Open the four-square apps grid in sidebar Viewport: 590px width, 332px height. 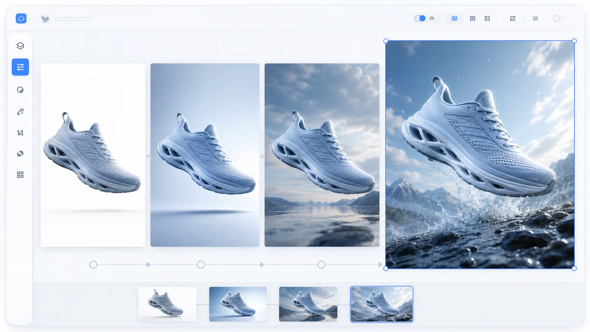click(20, 174)
